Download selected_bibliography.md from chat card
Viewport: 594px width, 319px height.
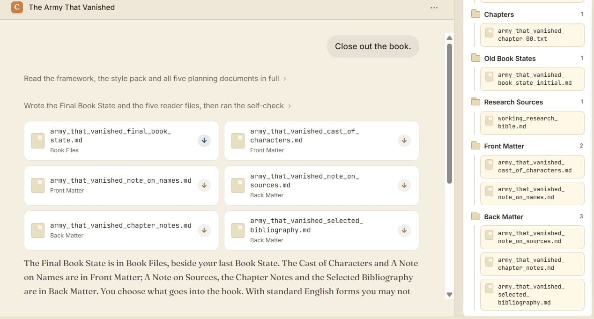[404, 230]
